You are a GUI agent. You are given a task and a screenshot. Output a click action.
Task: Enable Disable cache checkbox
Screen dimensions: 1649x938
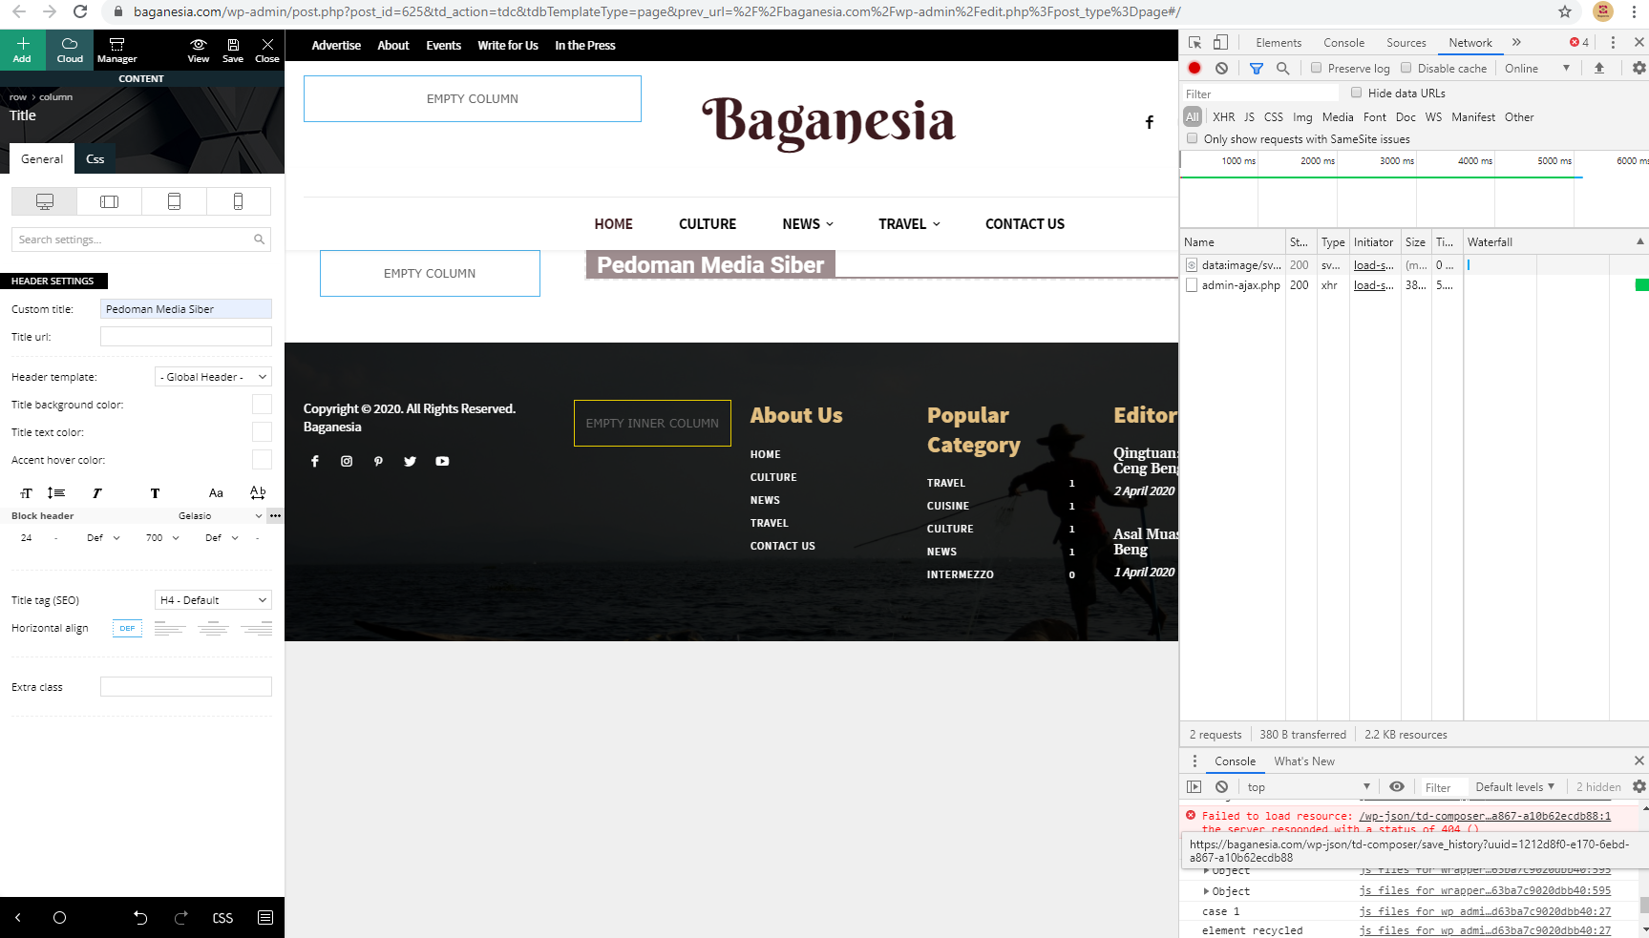(1406, 68)
